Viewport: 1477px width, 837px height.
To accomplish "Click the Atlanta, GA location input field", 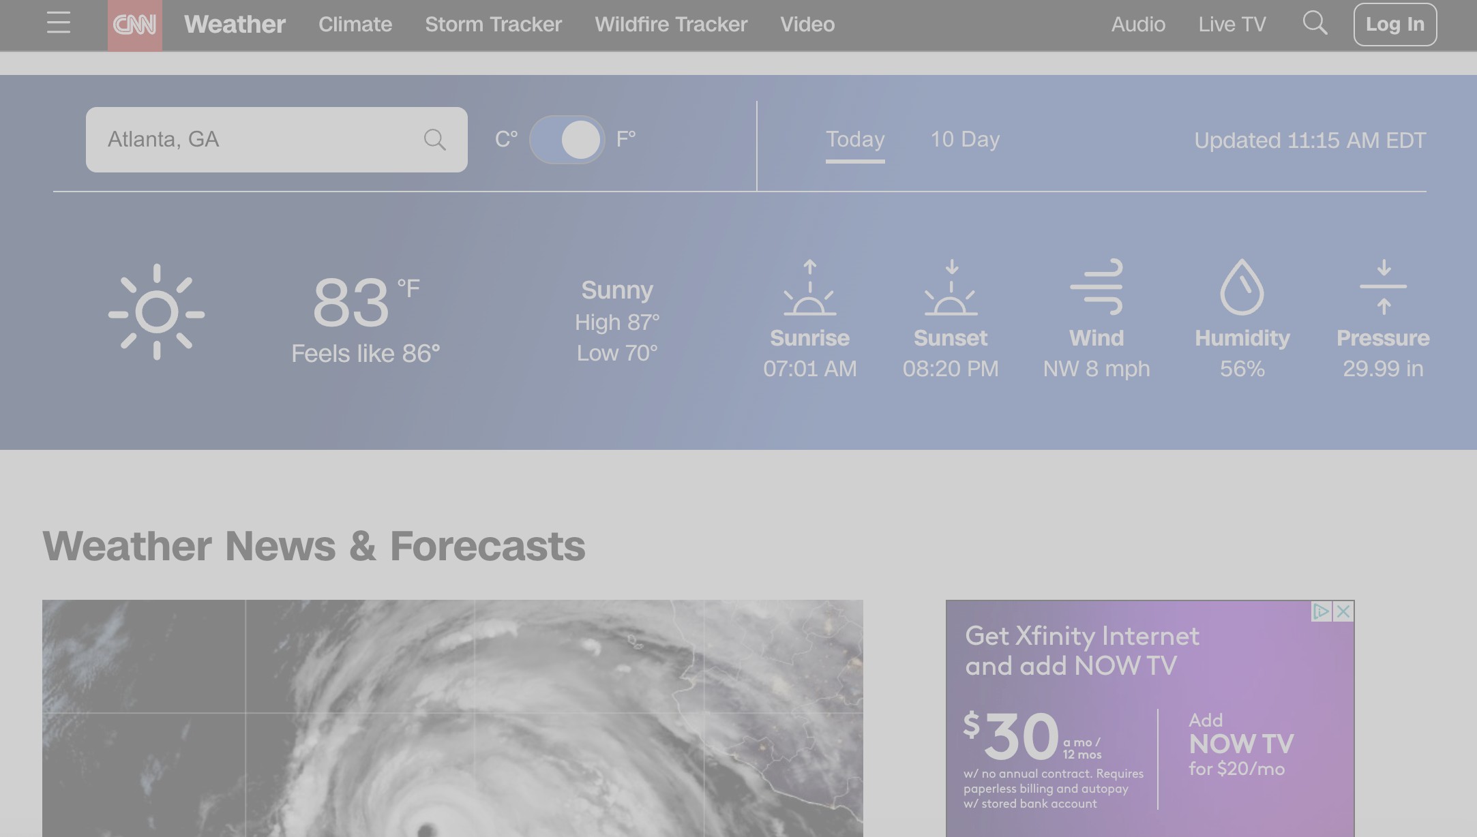I will coord(277,140).
